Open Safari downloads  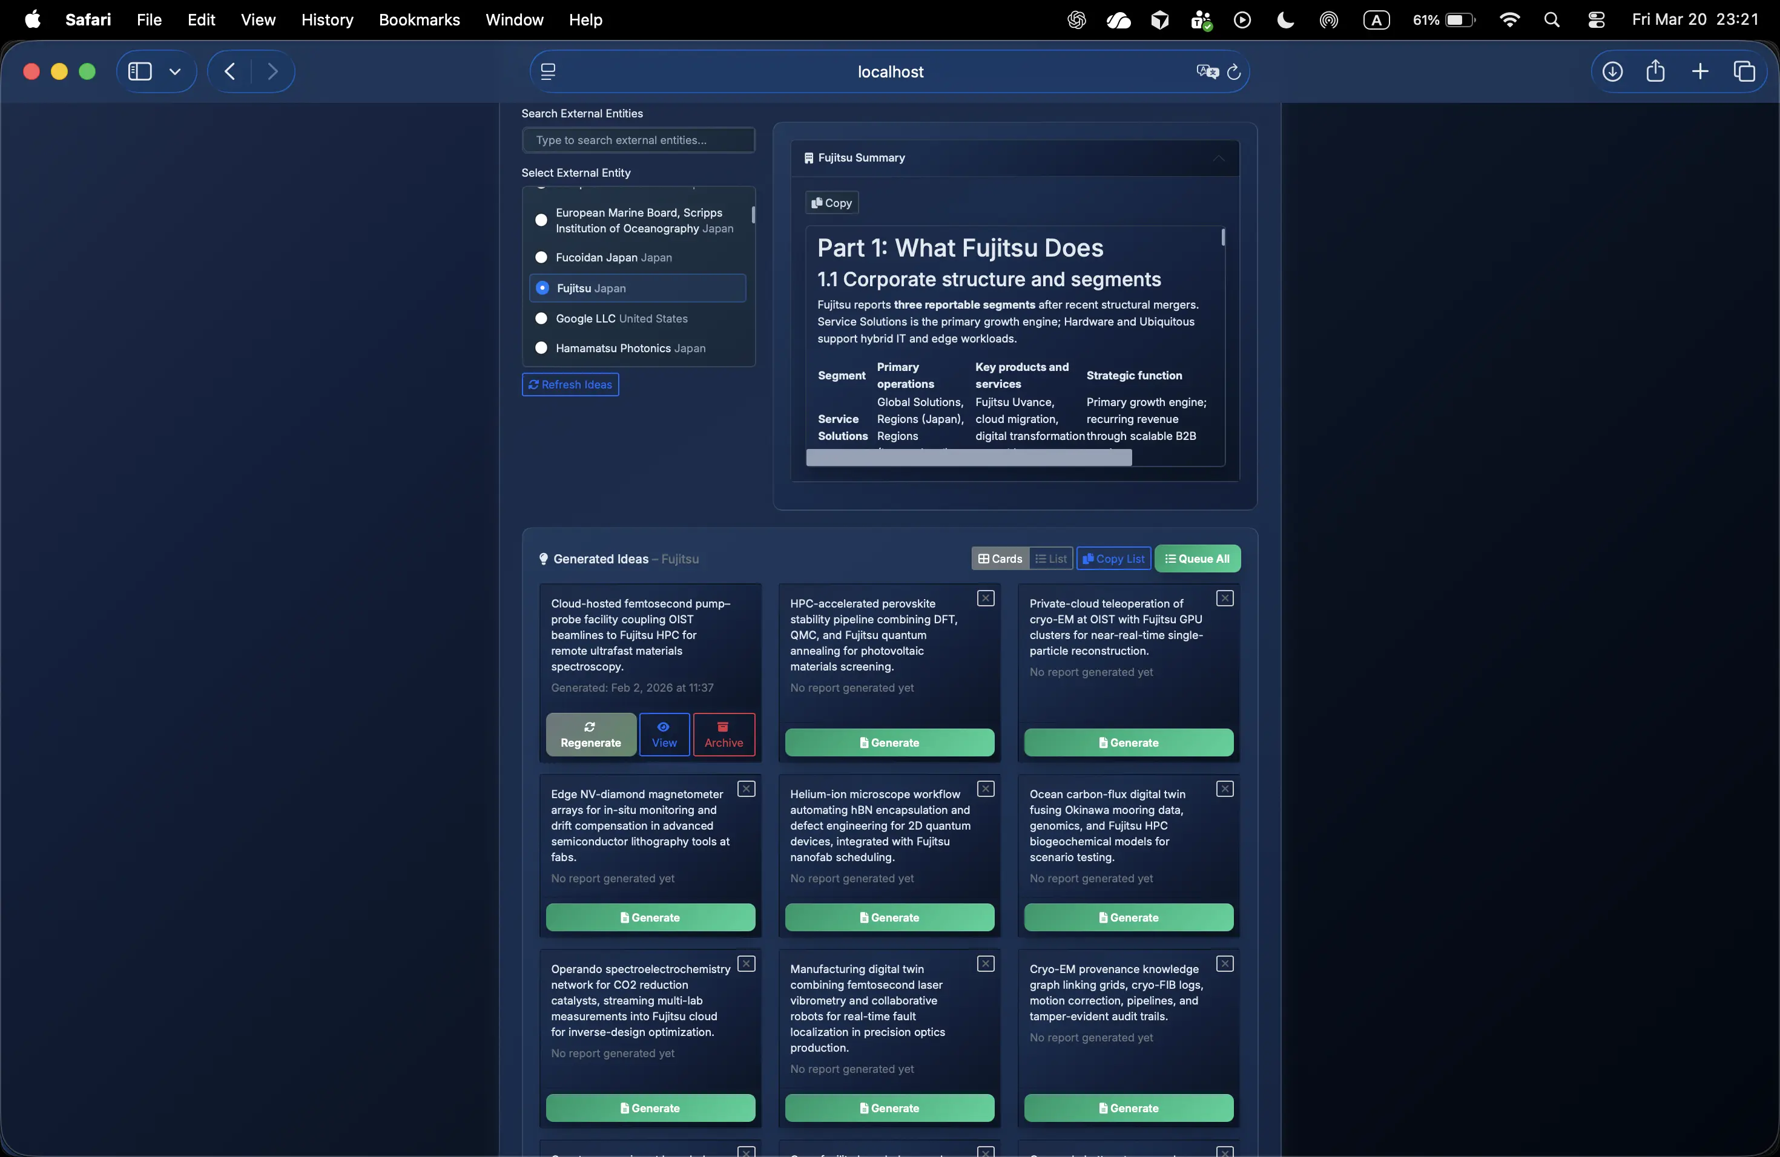1612,71
